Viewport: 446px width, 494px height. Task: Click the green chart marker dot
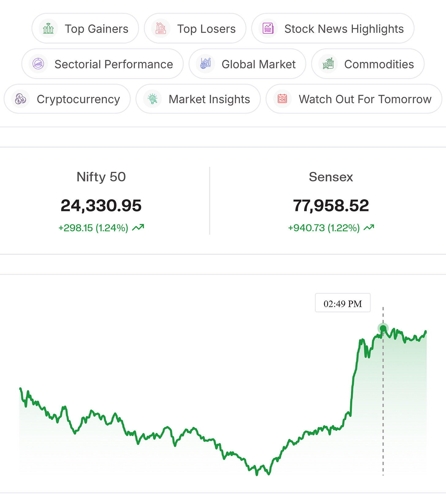[383, 329]
